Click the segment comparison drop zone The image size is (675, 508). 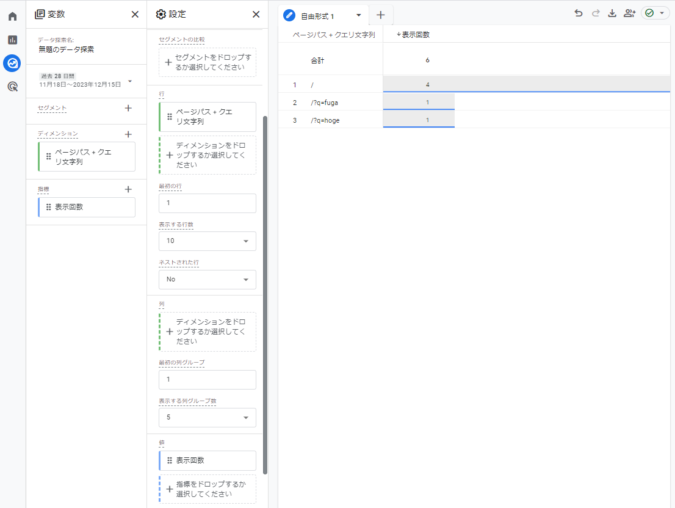coord(208,62)
